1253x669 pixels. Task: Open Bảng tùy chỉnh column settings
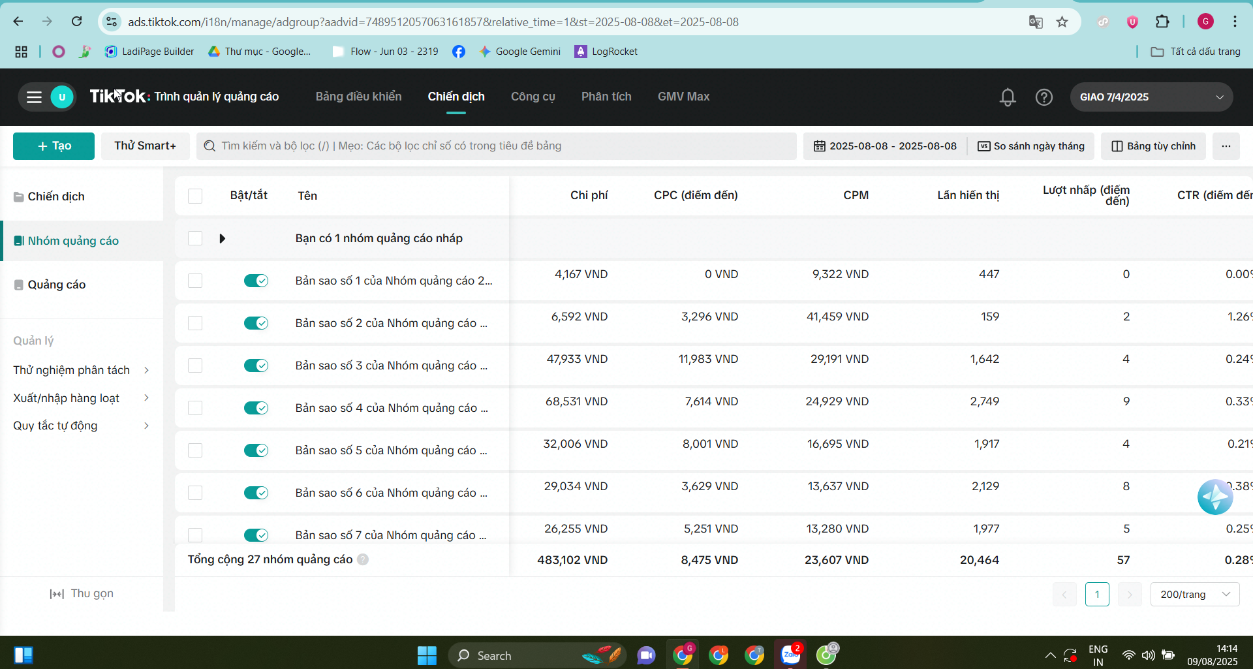1153,146
